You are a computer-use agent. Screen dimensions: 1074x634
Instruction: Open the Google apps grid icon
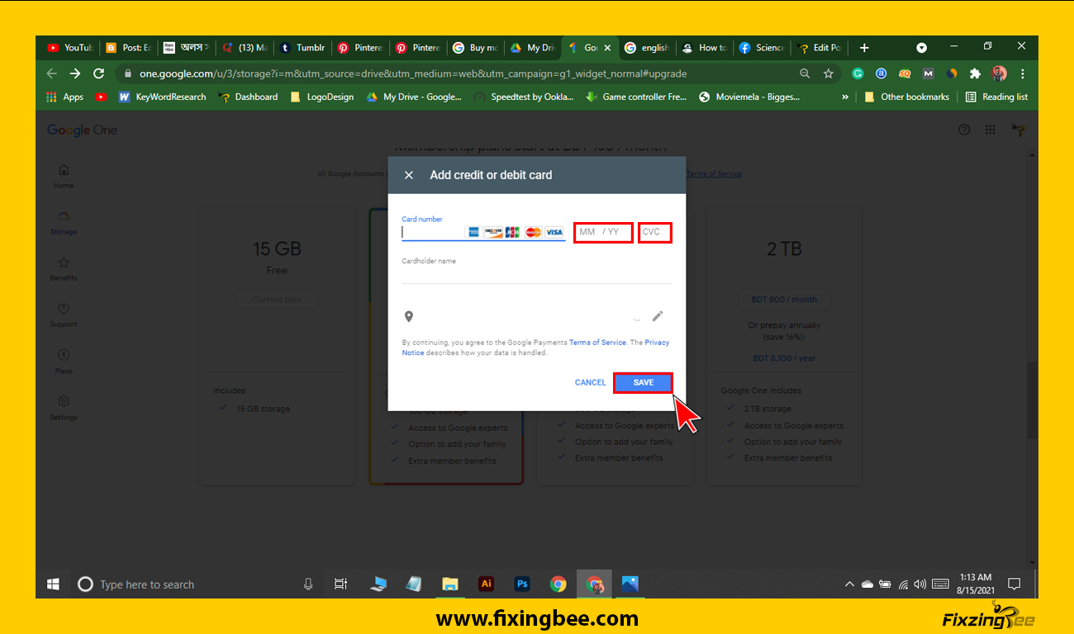point(990,130)
